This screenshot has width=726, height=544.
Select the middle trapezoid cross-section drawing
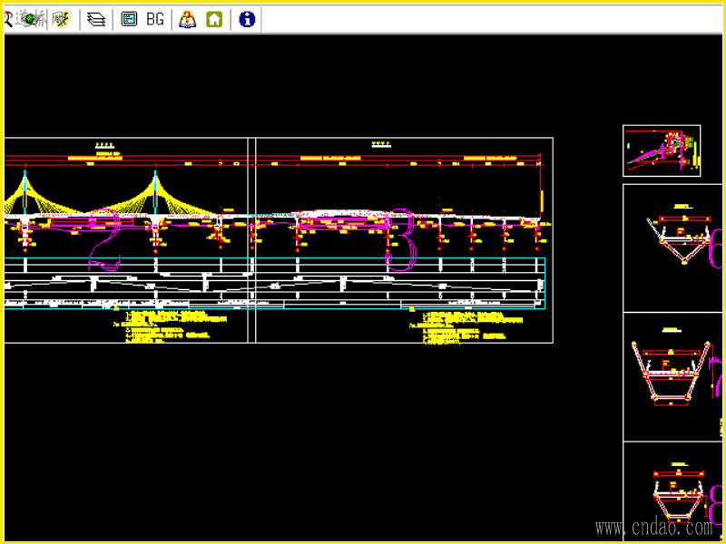point(672,372)
